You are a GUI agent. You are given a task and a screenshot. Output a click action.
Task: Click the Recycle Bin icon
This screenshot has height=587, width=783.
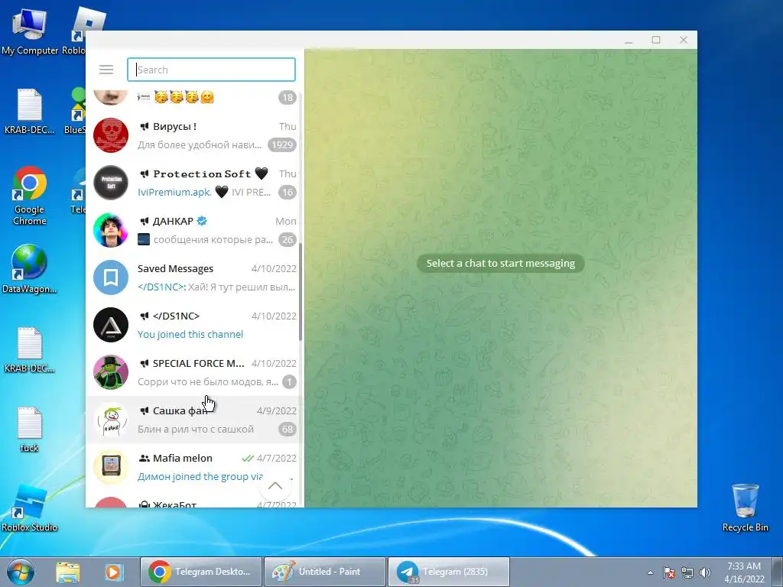coord(745,508)
